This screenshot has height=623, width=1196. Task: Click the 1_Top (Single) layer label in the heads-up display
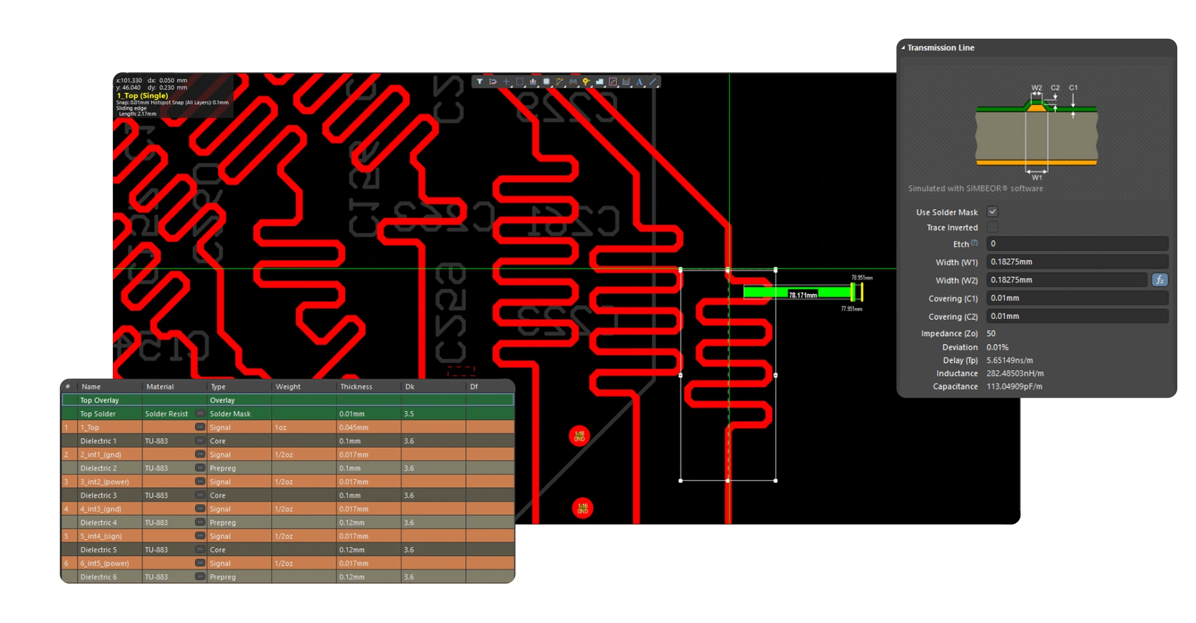tap(143, 95)
